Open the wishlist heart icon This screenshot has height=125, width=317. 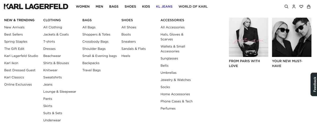click(301, 7)
